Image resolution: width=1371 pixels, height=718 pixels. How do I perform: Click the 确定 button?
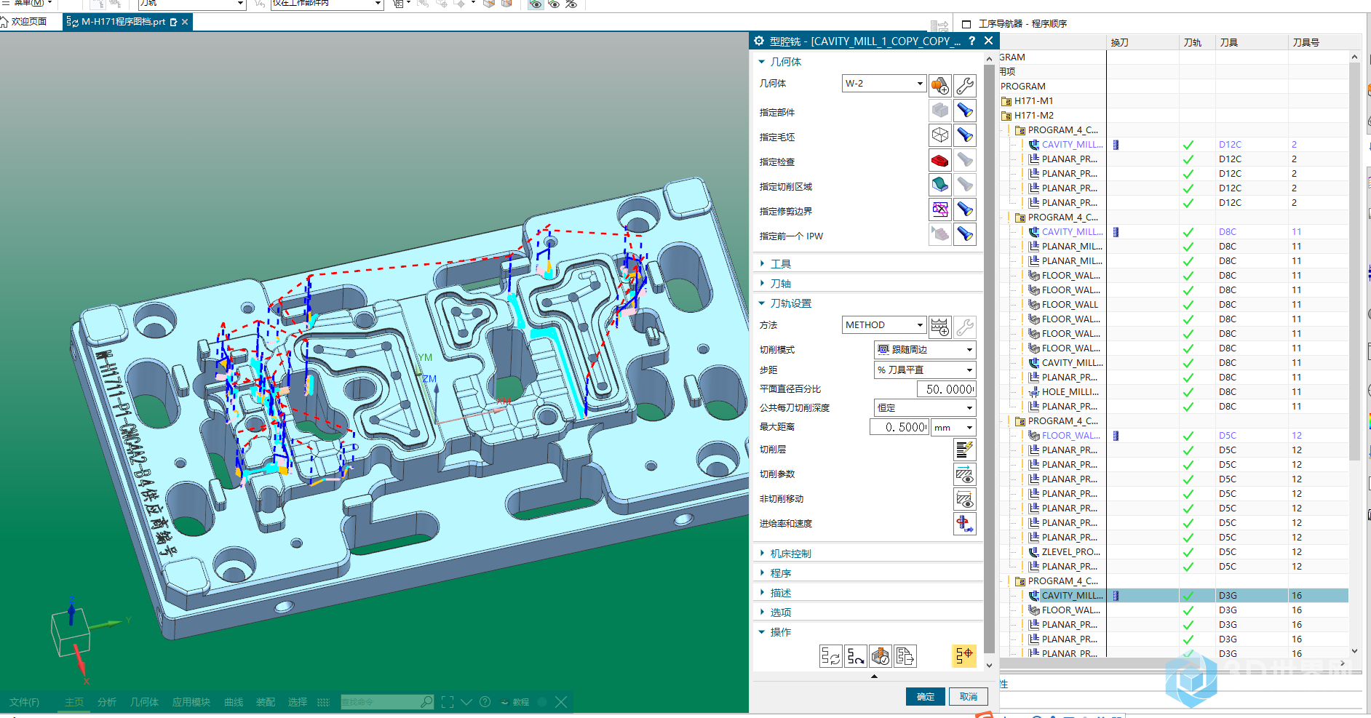(926, 697)
